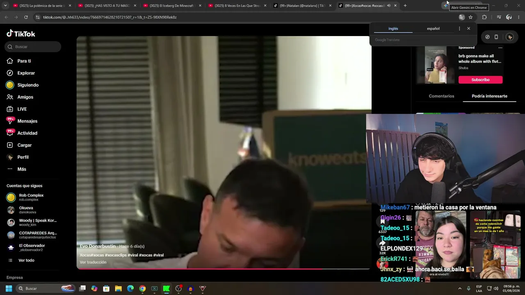525x295 pixels.
Task: Open Chrome three-dot menu
Action: (519, 17)
